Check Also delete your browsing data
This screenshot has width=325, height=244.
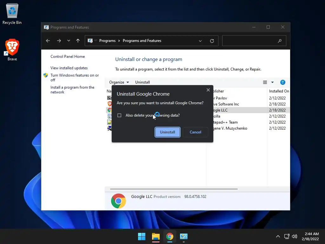pos(119,115)
